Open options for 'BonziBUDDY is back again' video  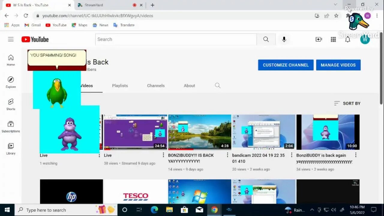(356, 155)
